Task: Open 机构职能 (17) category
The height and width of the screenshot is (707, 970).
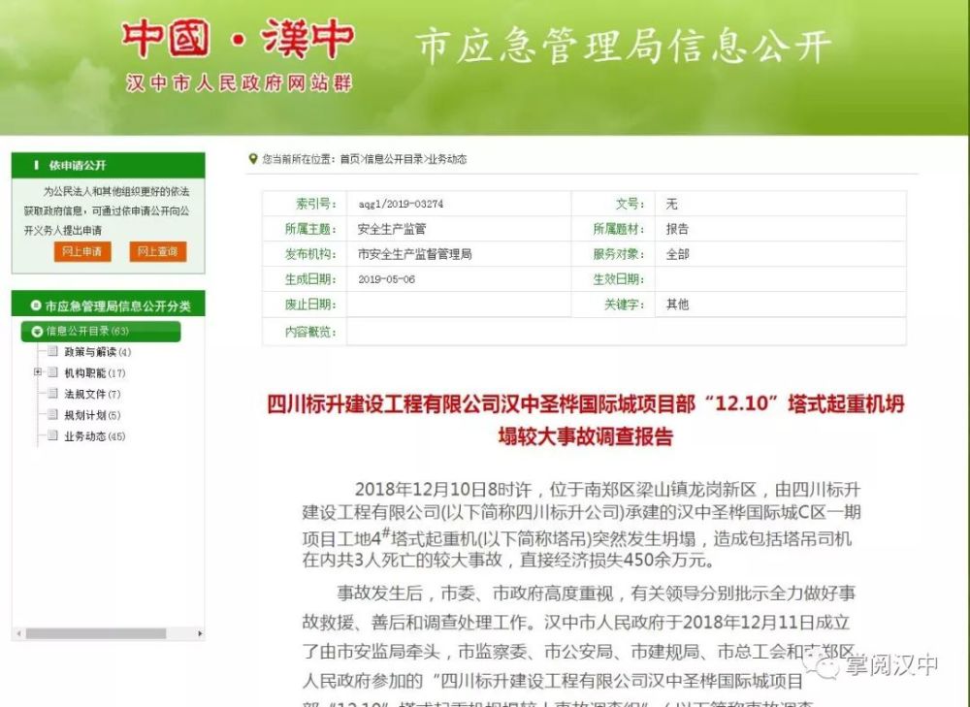Action: [x=95, y=373]
